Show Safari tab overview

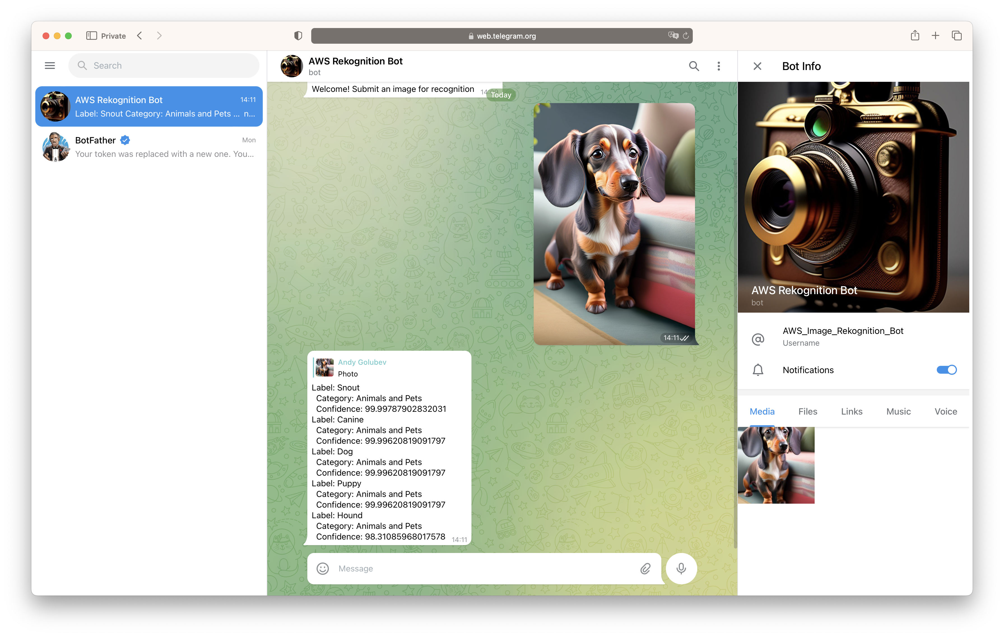956,35
